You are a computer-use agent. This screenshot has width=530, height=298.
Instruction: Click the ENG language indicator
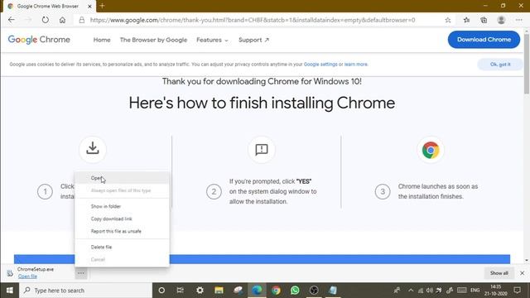pyautogui.click(x=475, y=291)
